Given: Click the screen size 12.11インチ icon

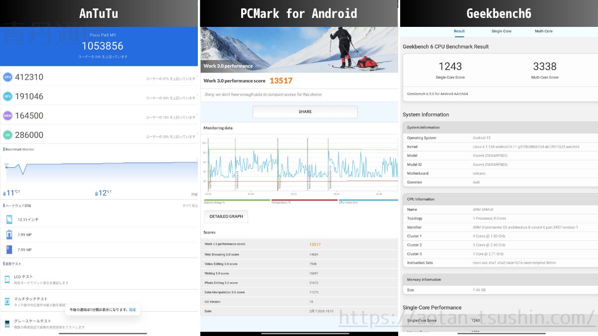Looking at the screenshot, I should click(9, 220).
